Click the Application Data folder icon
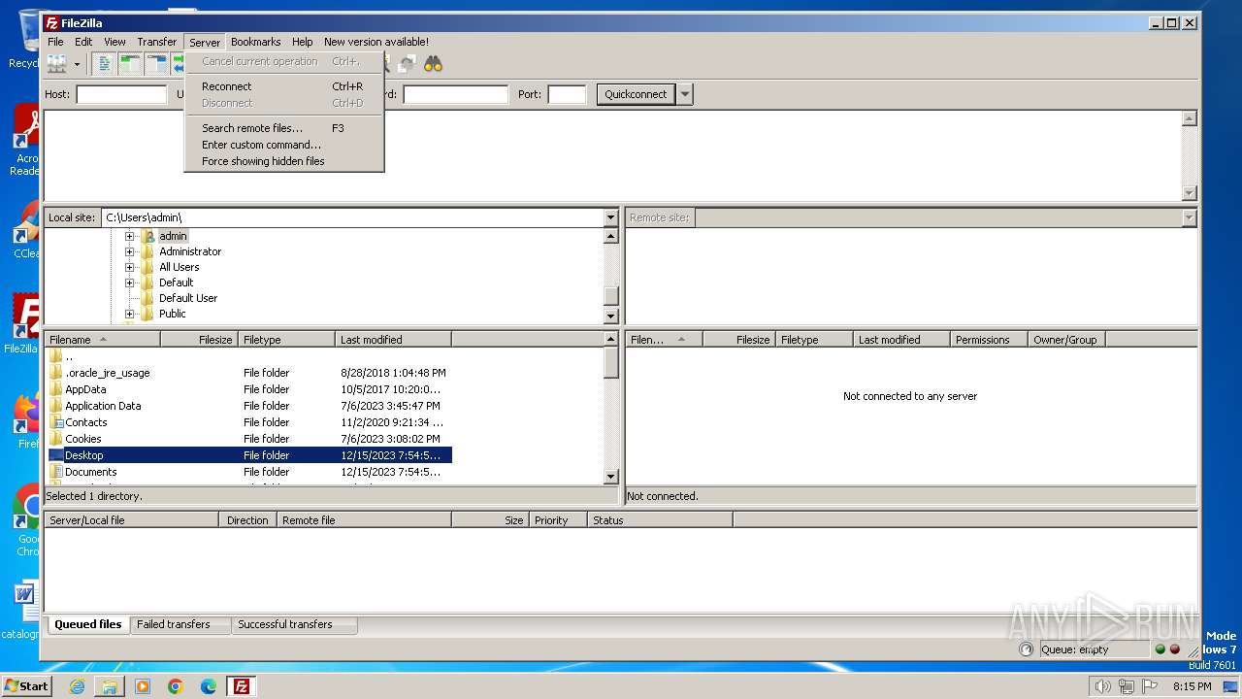Viewport: 1242px width, 699px height. [x=56, y=406]
